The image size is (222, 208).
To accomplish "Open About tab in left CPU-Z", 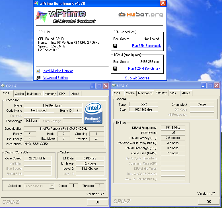I will pos(75,94).
